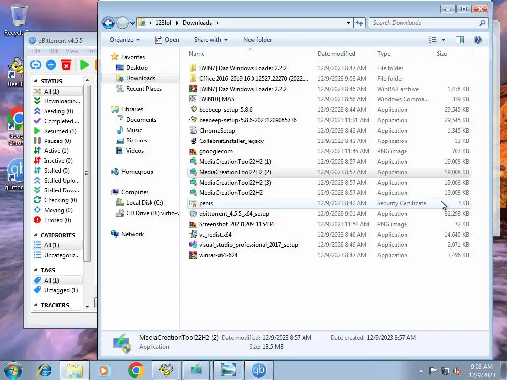Open Explorer help question mark icon

[478, 40]
